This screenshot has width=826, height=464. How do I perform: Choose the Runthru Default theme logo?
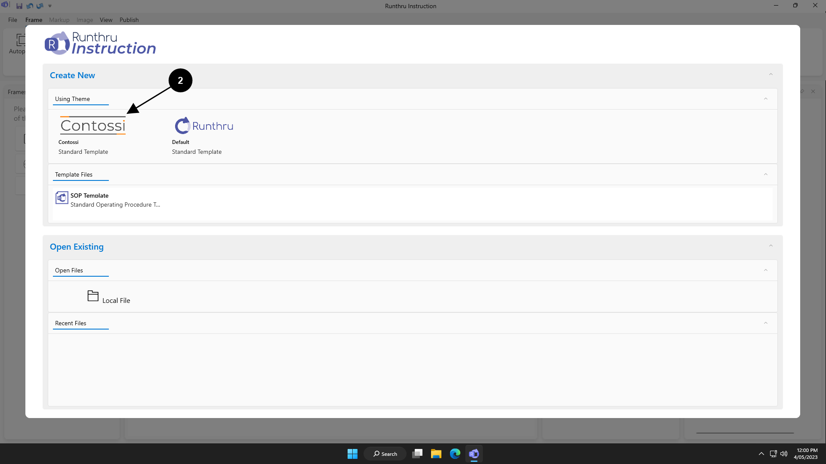pyautogui.click(x=204, y=126)
